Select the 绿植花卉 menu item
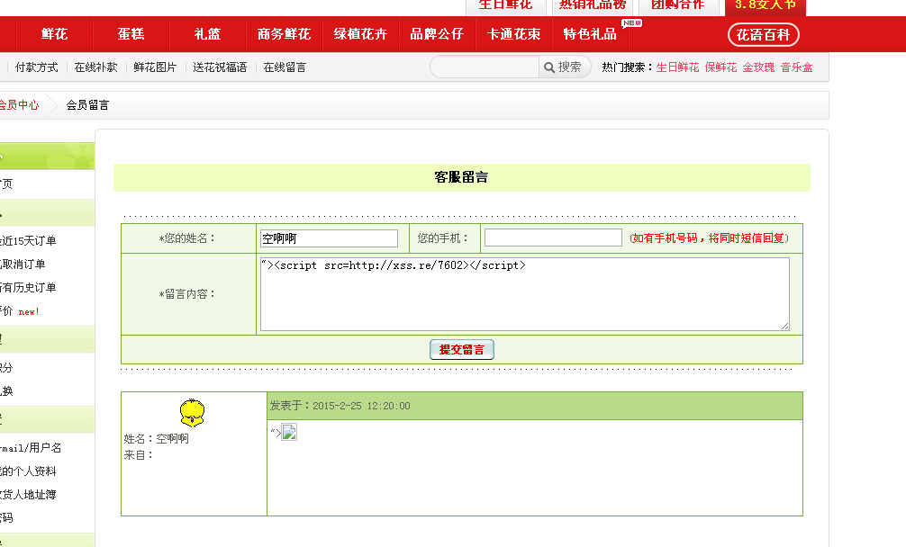 [x=360, y=34]
